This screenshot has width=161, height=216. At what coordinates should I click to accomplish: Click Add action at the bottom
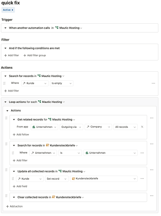[x=14, y=206]
